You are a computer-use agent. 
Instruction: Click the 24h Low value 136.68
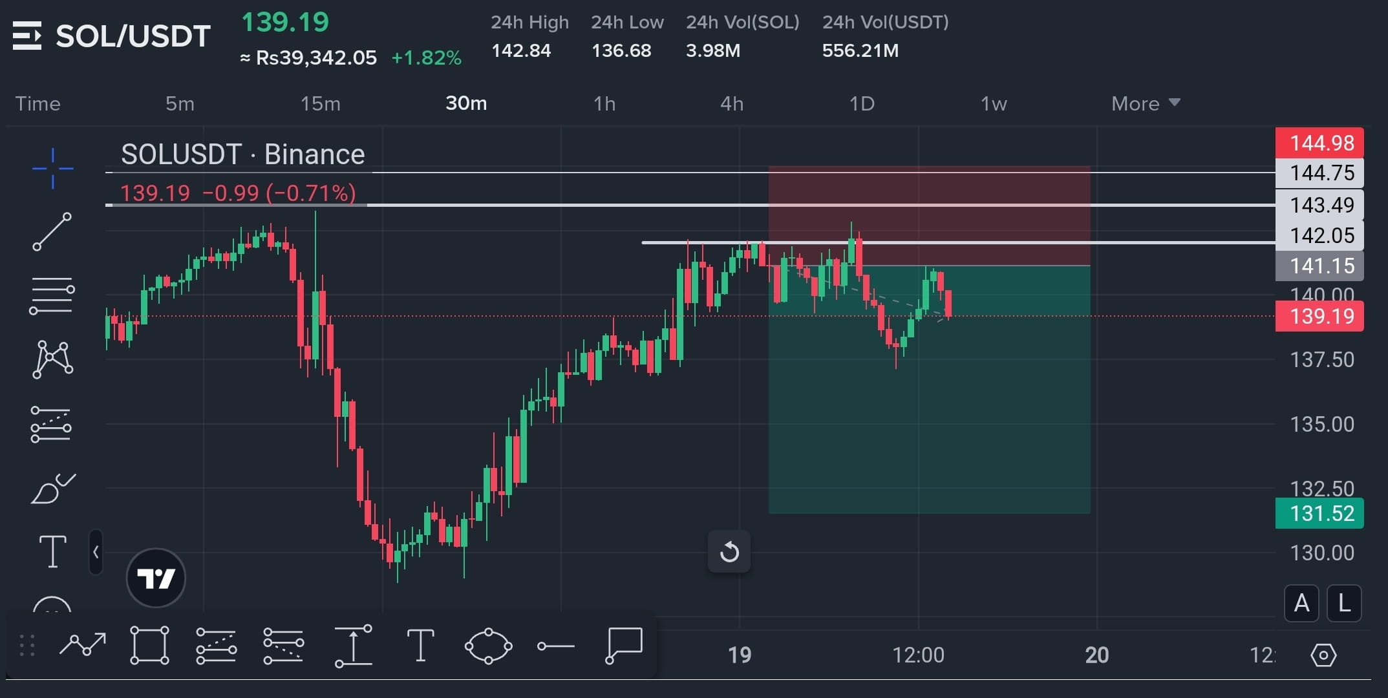pyautogui.click(x=621, y=50)
